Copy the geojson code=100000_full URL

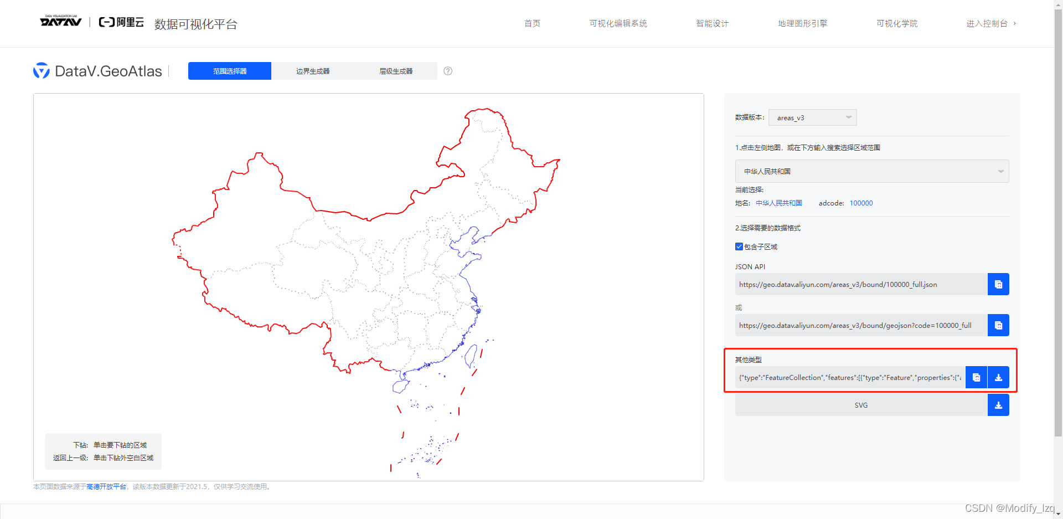[x=998, y=325]
